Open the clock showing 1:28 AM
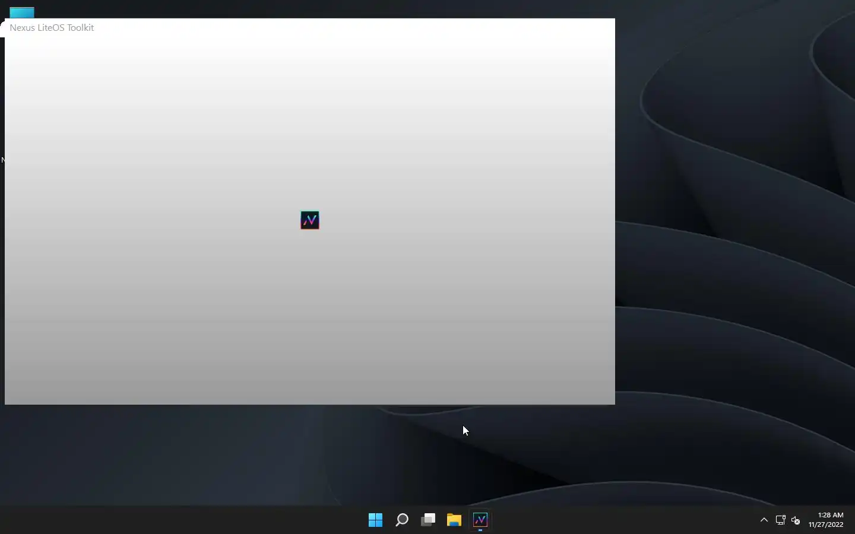Viewport: 855px width, 534px height. coord(826,520)
